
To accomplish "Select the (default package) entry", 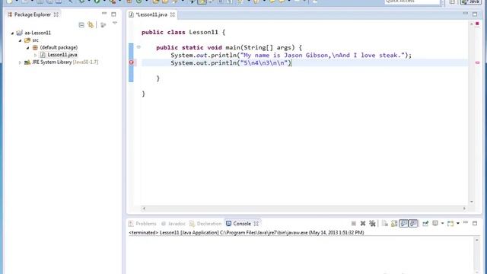I will (59, 47).
